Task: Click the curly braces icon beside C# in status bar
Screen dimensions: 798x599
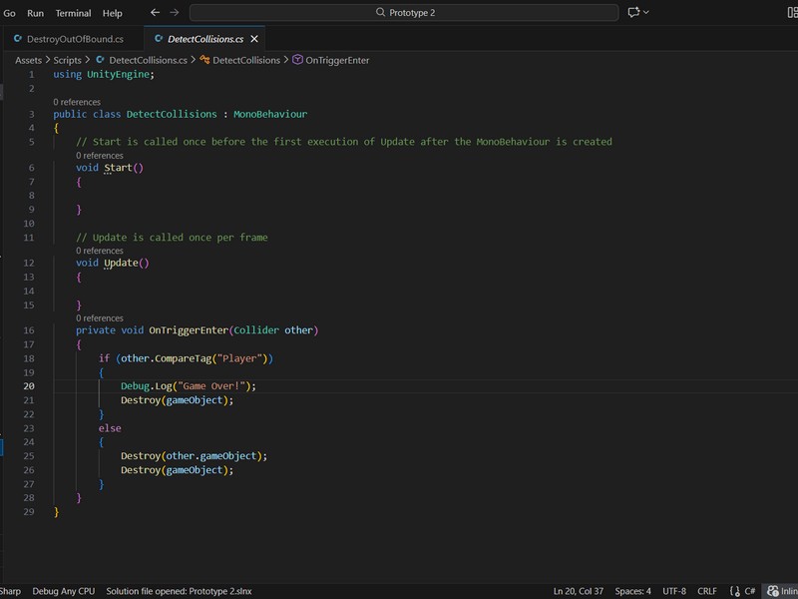Action: 734,591
